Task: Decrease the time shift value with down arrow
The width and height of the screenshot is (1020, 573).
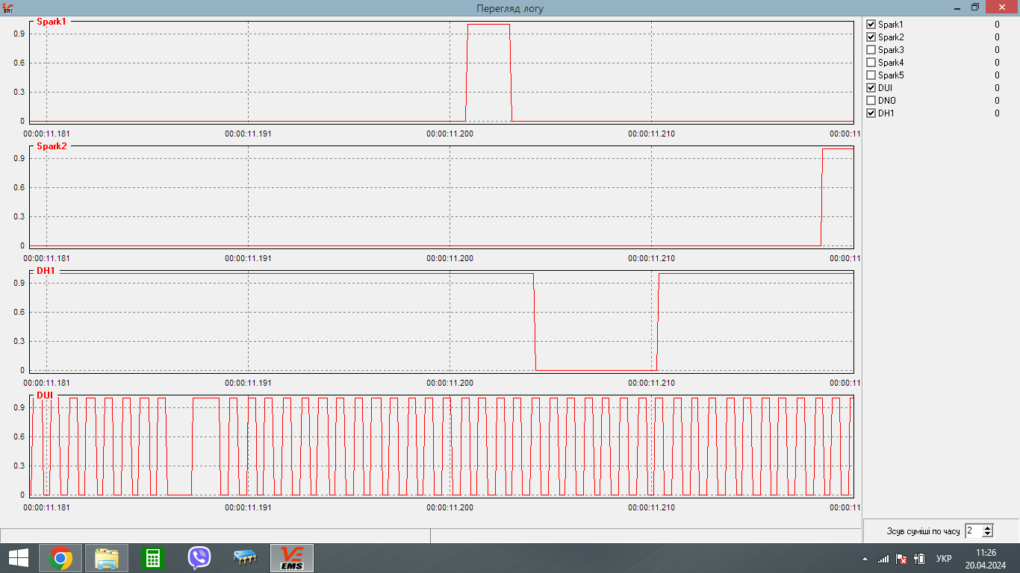Action: pos(988,534)
